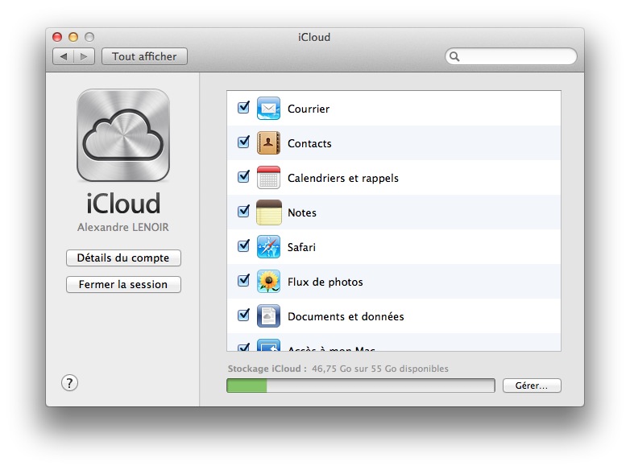Click the Courrier mail envelope icon
630x470 pixels.
click(268, 109)
